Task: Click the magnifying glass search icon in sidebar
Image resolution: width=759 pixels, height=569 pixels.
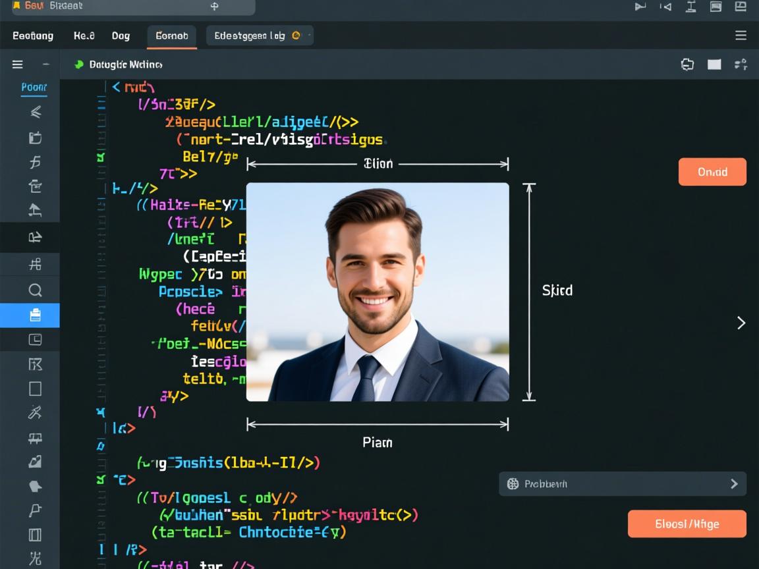Action: 35,290
